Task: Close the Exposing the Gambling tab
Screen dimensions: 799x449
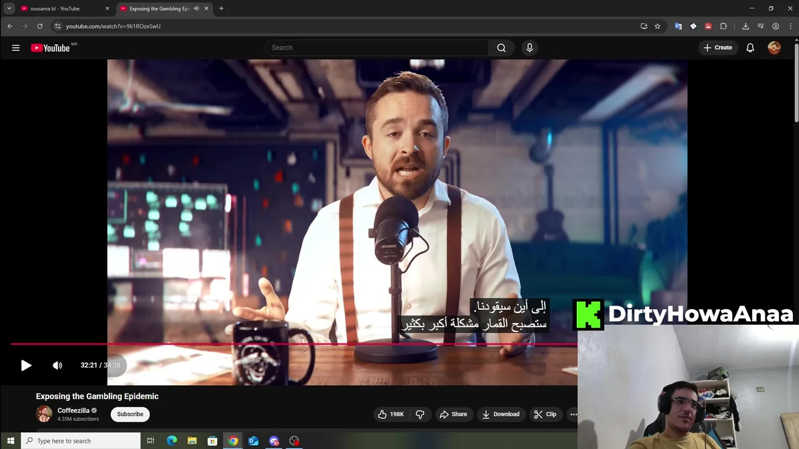Action: click(x=206, y=9)
